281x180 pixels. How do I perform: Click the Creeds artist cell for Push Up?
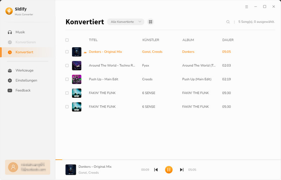point(147,79)
